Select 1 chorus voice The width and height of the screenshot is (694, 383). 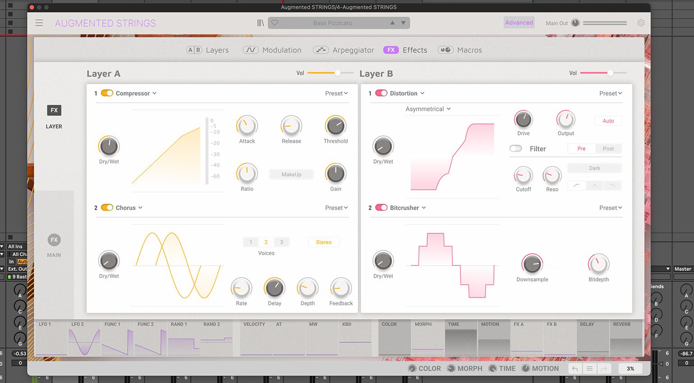[251, 242]
